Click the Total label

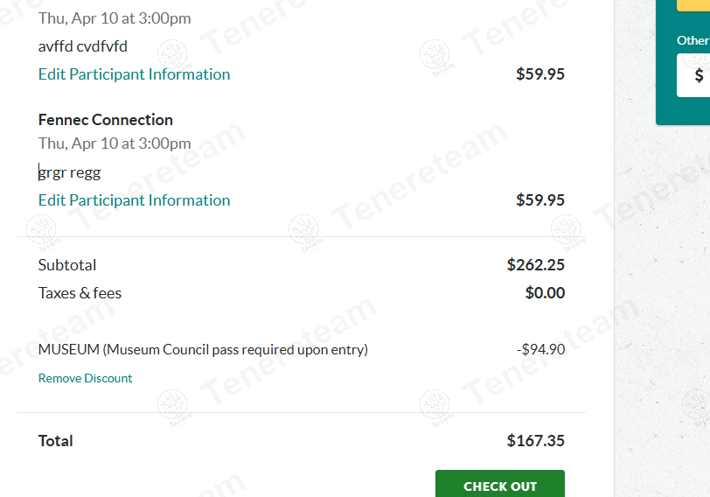[55, 441]
